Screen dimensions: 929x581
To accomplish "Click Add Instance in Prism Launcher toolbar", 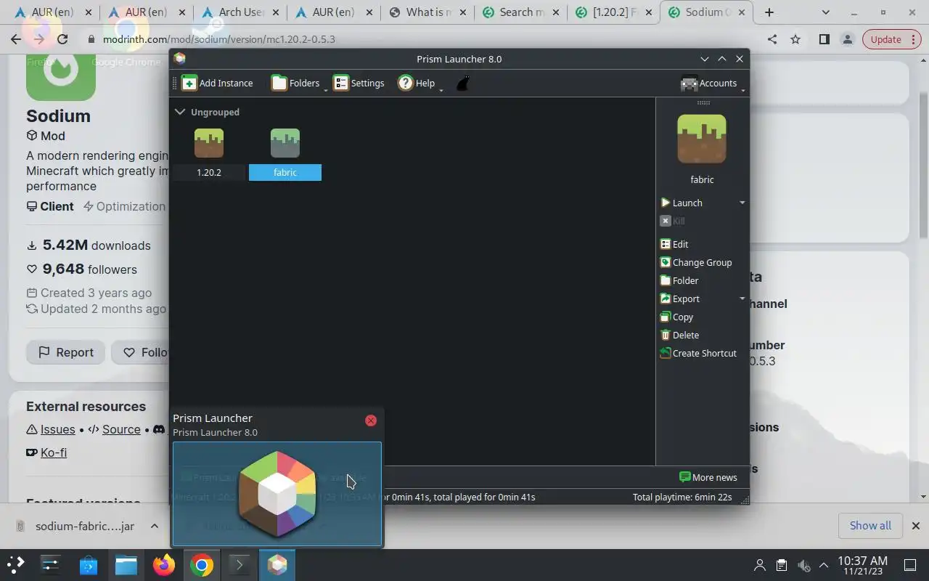I will coord(217,83).
